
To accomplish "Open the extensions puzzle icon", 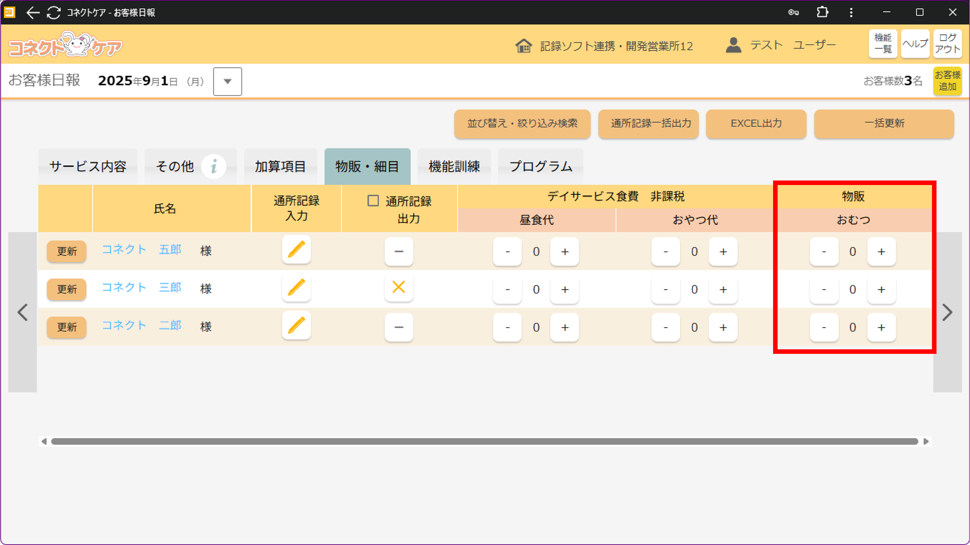I will click(822, 13).
